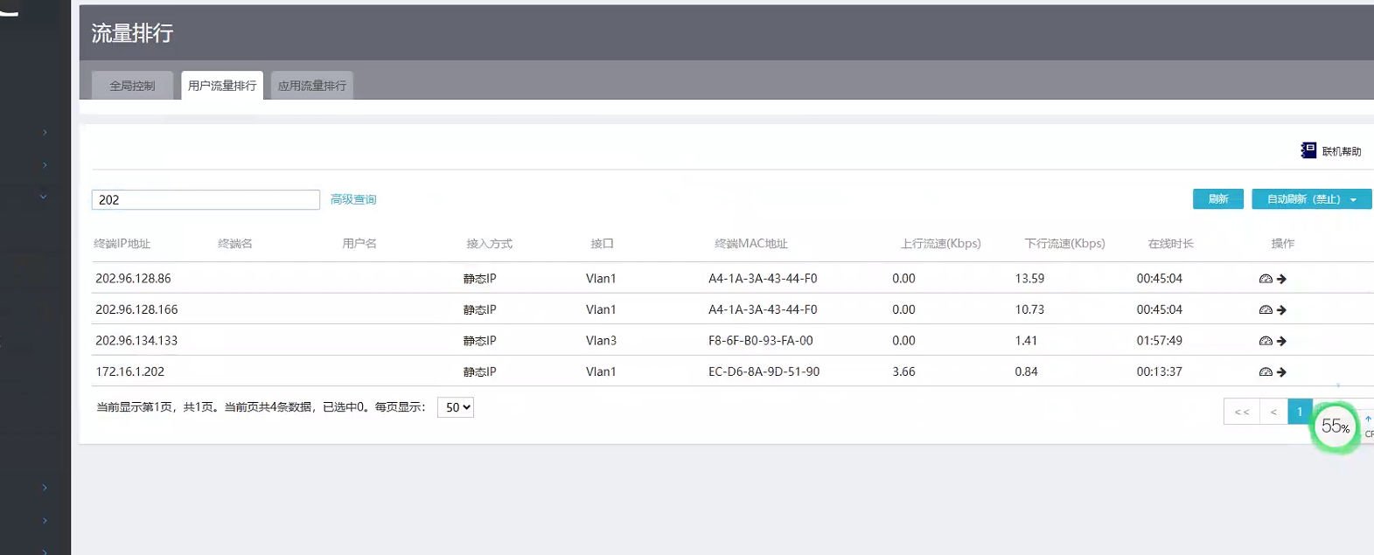
Task: Open the 联机帮助 online help icon
Action: point(1308,151)
